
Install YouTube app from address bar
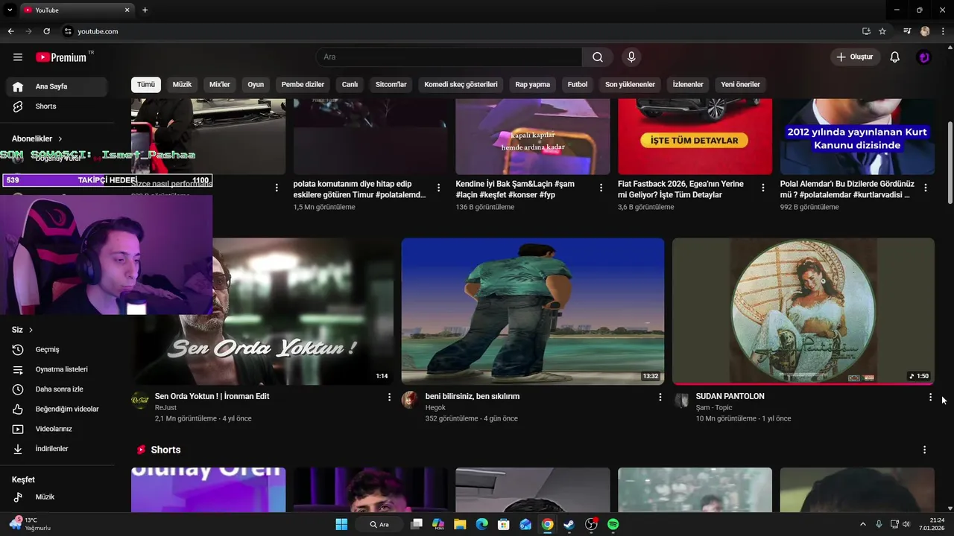tap(866, 31)
